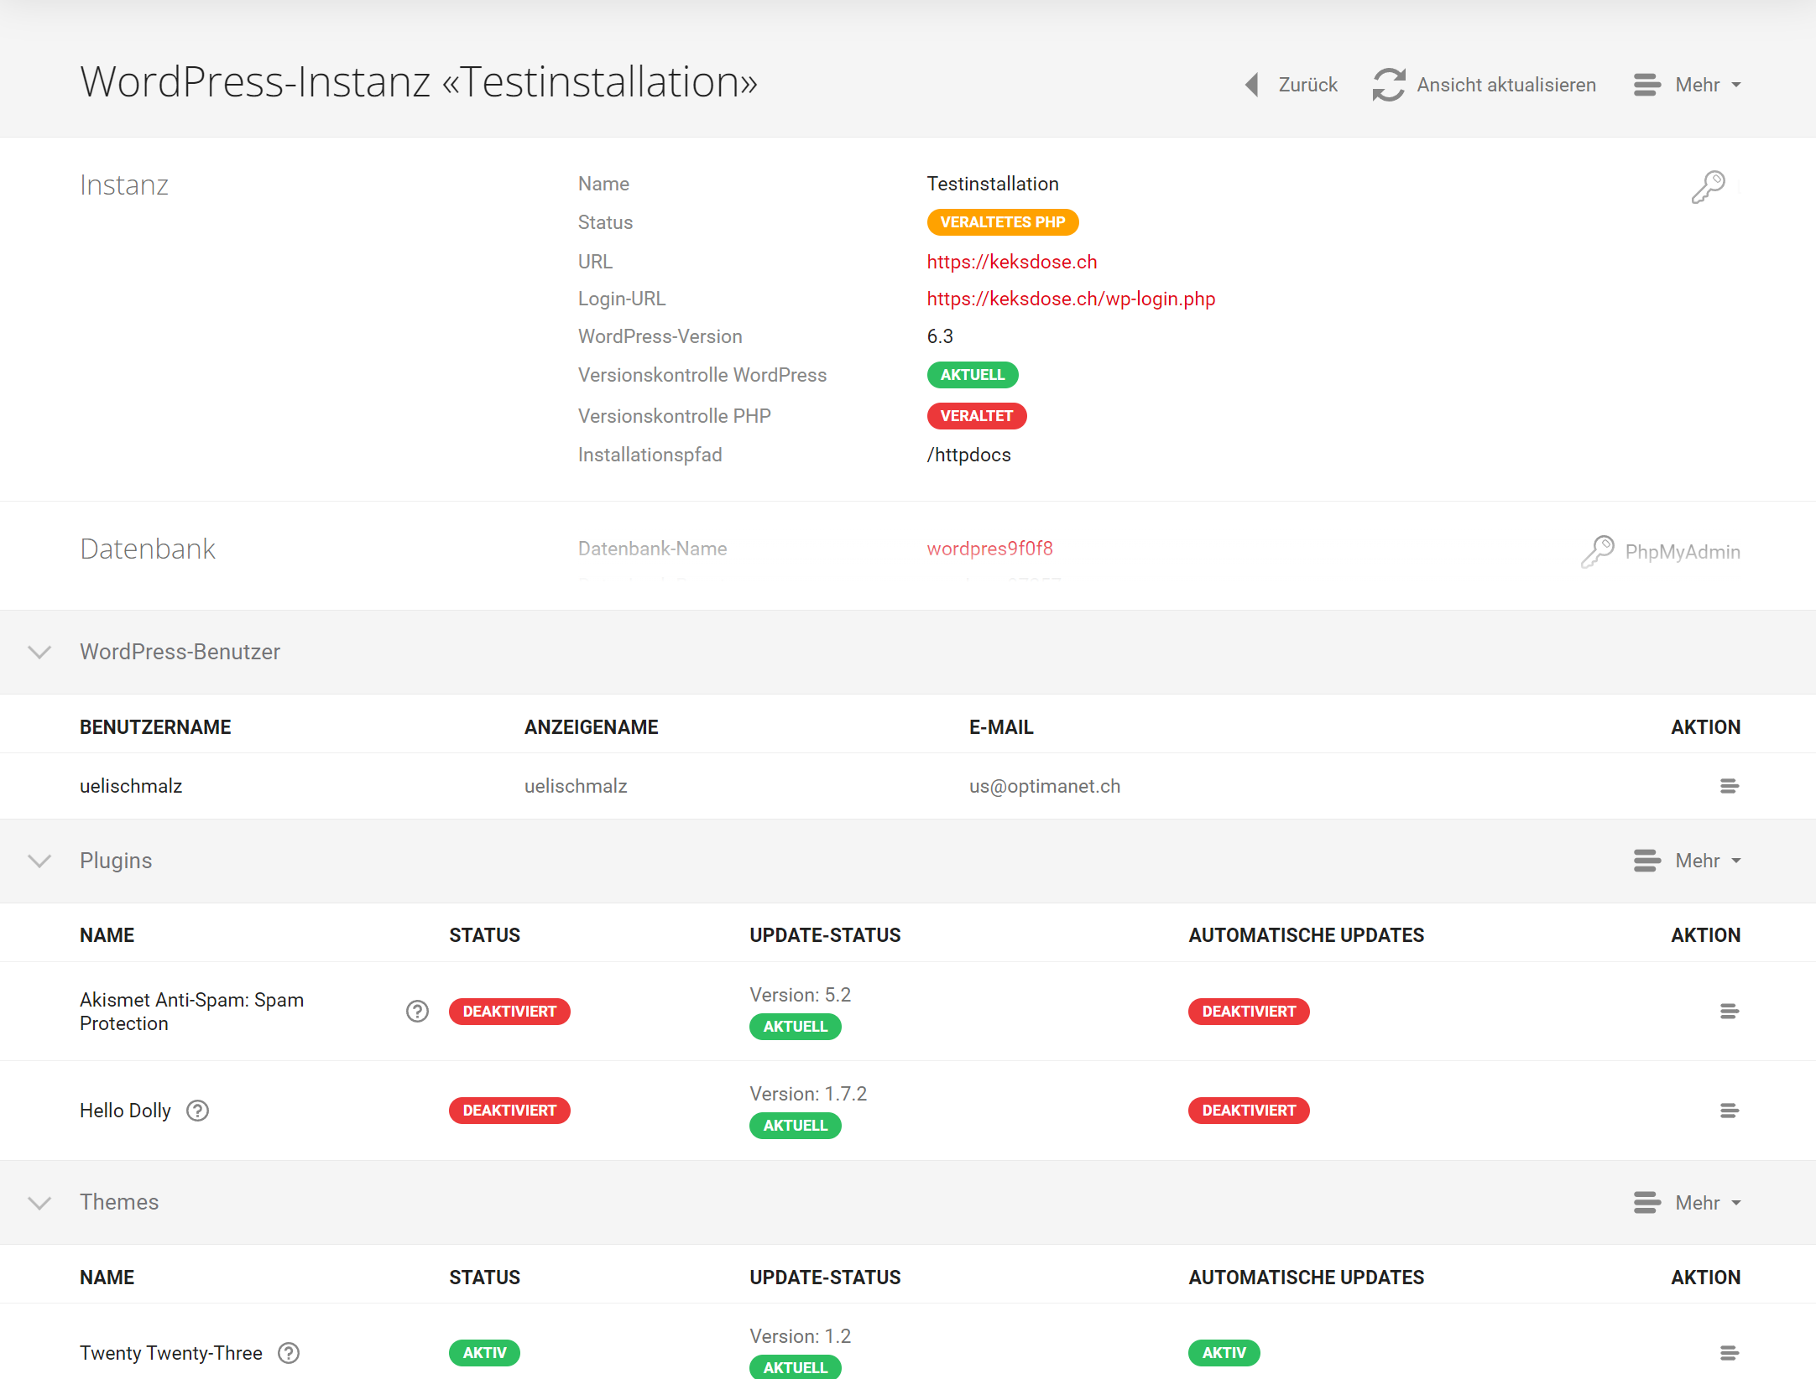Image resolution: width=1816 pixels, height=1379 pixels.
Task: Open the wp-login.php login URL link
Action: coord(1071,299)
